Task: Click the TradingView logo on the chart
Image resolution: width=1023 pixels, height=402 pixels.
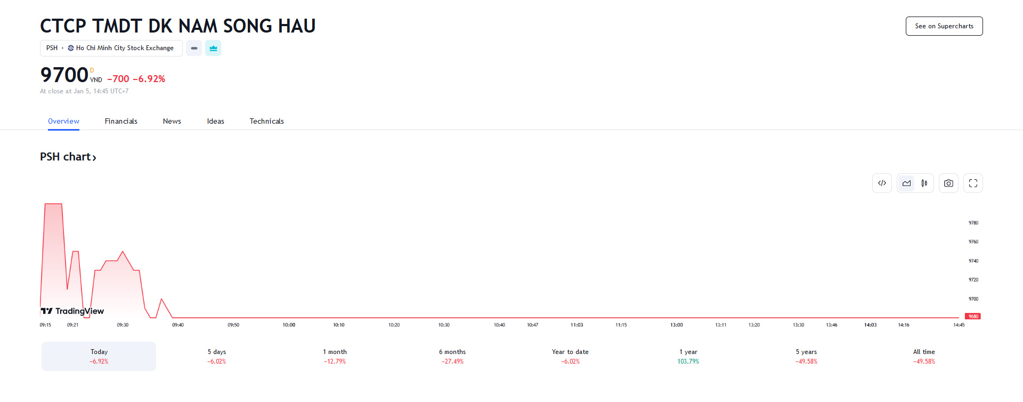Action: coord(72,311)
